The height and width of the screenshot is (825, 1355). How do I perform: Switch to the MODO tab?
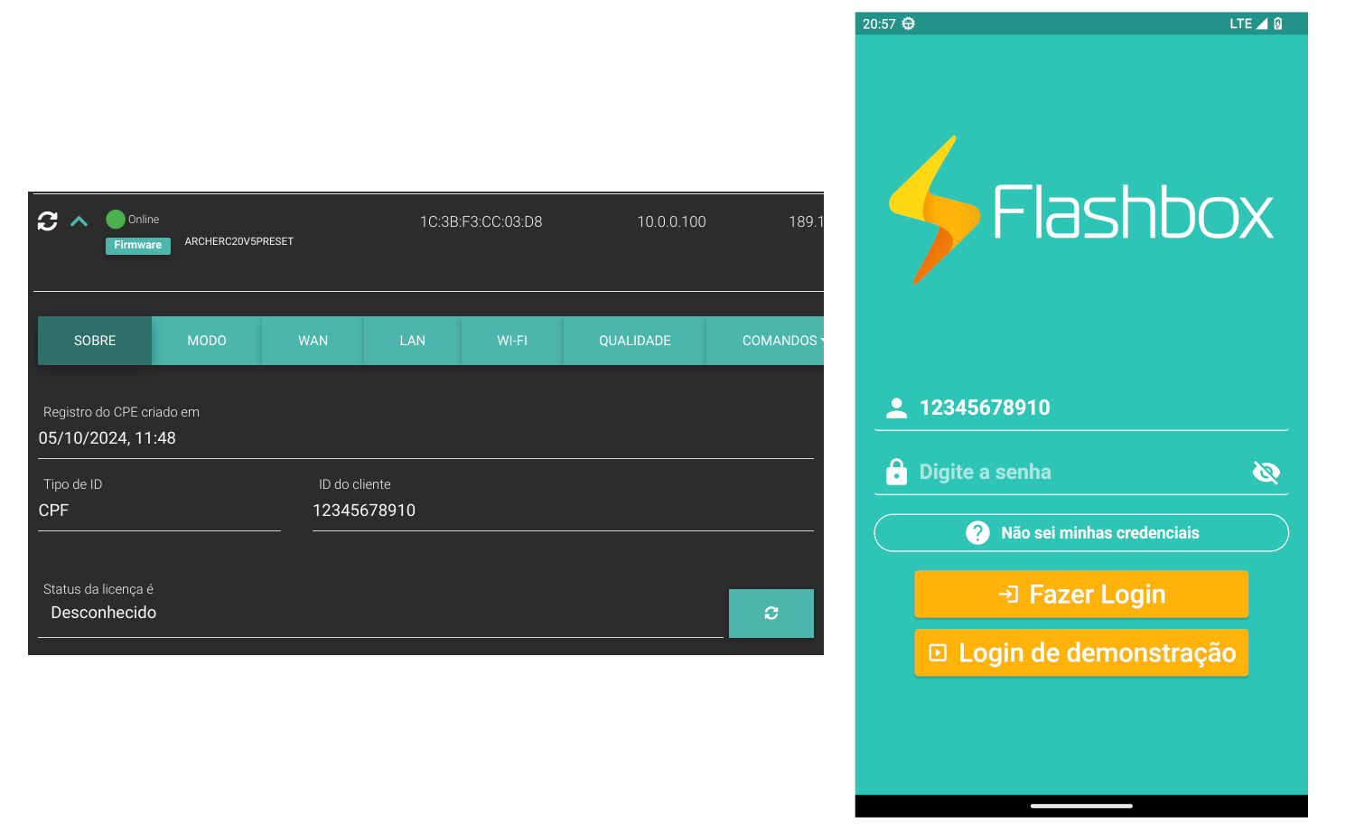click(207, 341)
